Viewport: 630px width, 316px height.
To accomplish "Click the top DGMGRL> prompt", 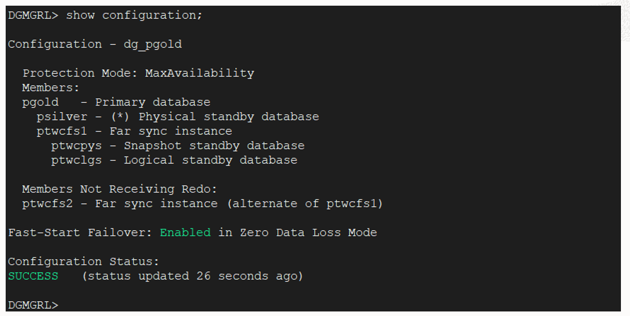I will pos(33,16).
